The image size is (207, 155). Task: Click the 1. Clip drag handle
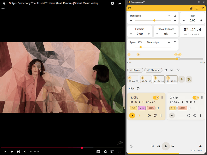pyautogui.click(x=162, y=97)
